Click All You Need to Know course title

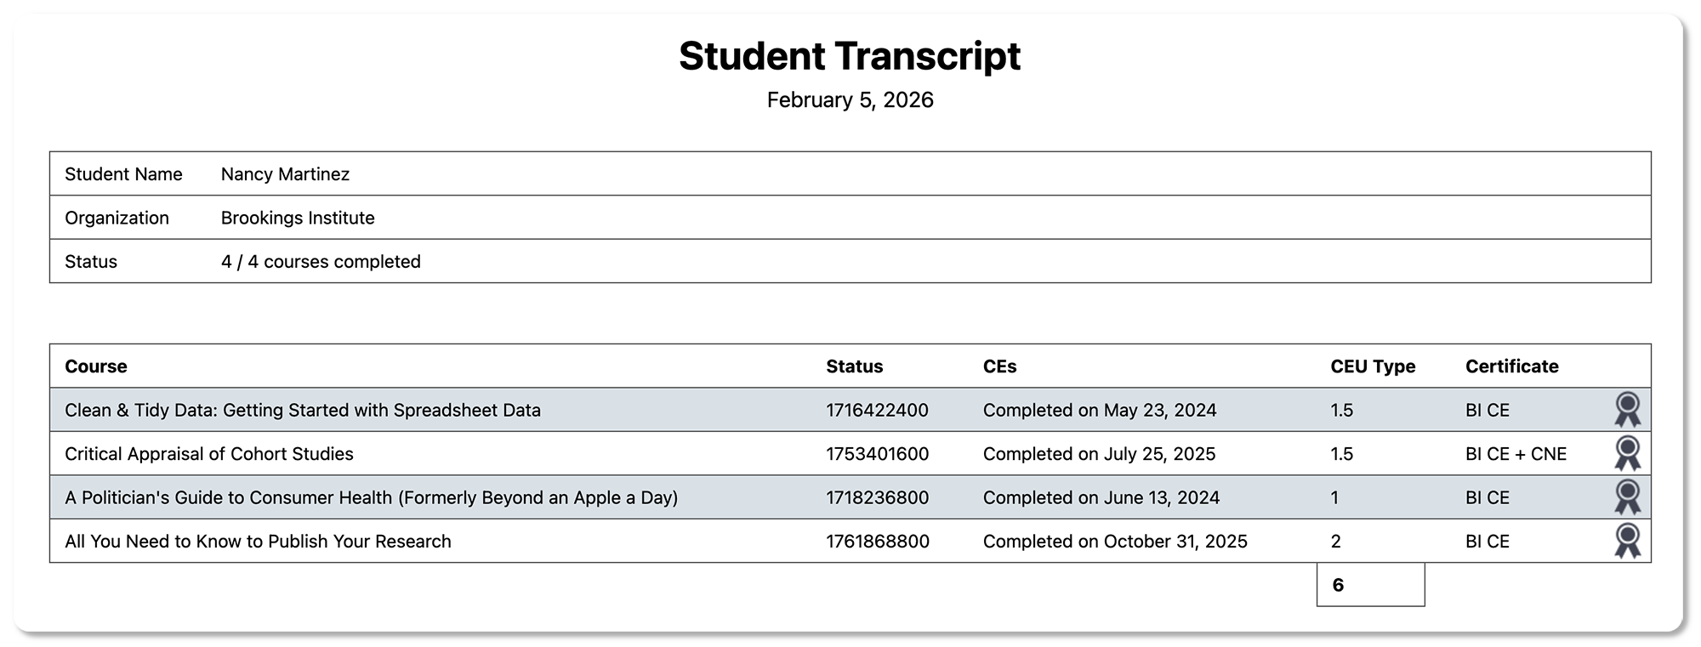(258, 542)
